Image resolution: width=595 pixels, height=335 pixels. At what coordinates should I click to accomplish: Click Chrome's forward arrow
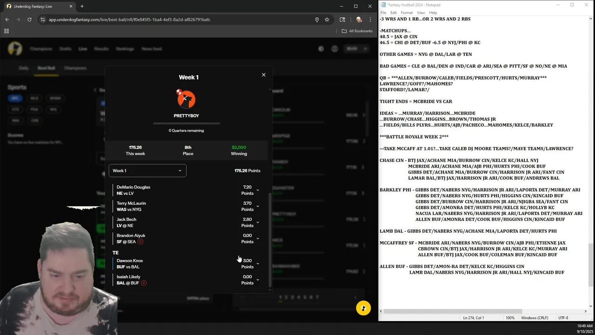tap(18, 20)
